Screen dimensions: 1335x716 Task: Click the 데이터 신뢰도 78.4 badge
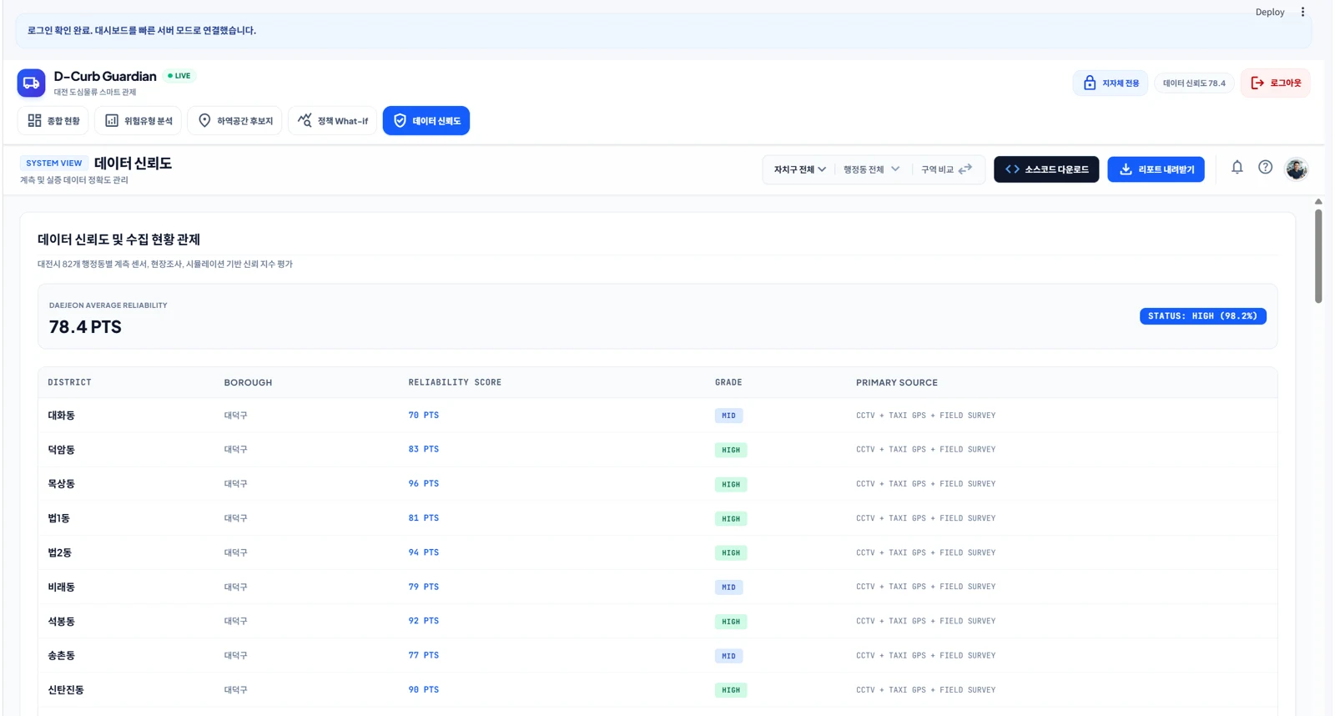pos(1194,83)
